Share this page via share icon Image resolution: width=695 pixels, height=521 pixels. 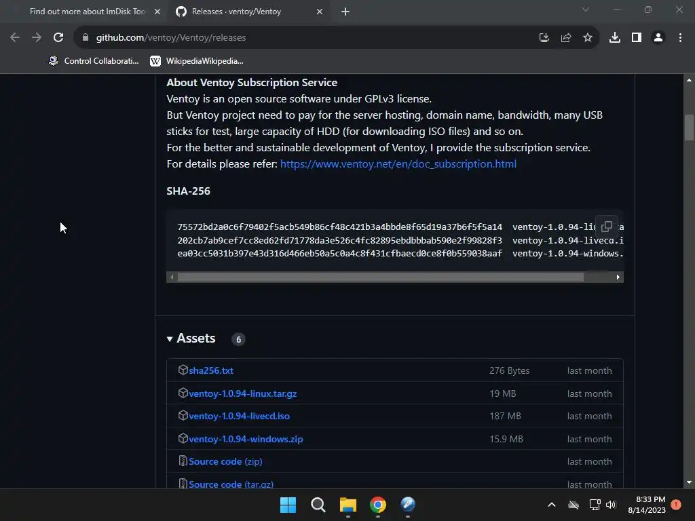click(565, 38)
